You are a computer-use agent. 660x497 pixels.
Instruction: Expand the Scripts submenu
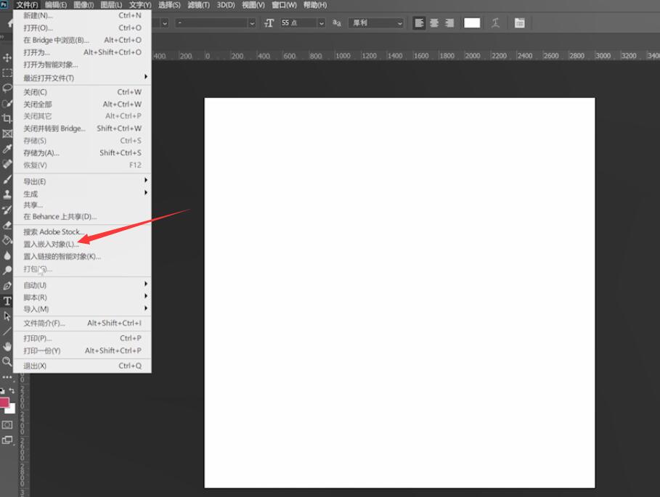coord(83,297)
